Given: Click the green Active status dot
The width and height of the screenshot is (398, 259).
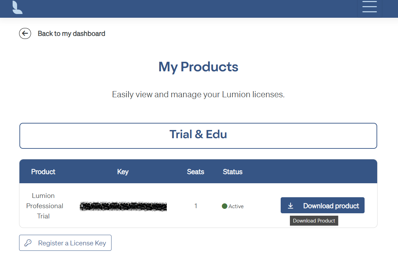Looking at the screenshot, I should (224, 206).
